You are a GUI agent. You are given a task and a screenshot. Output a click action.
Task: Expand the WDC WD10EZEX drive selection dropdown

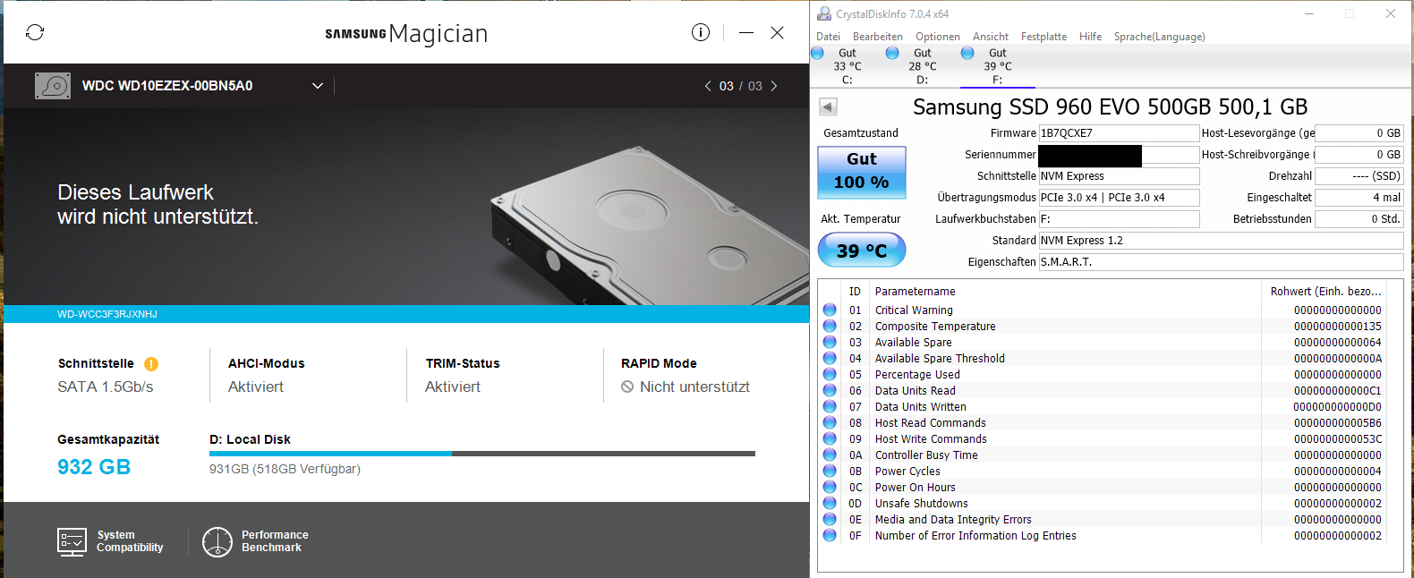pyautogui.click(x=317, y=86)
